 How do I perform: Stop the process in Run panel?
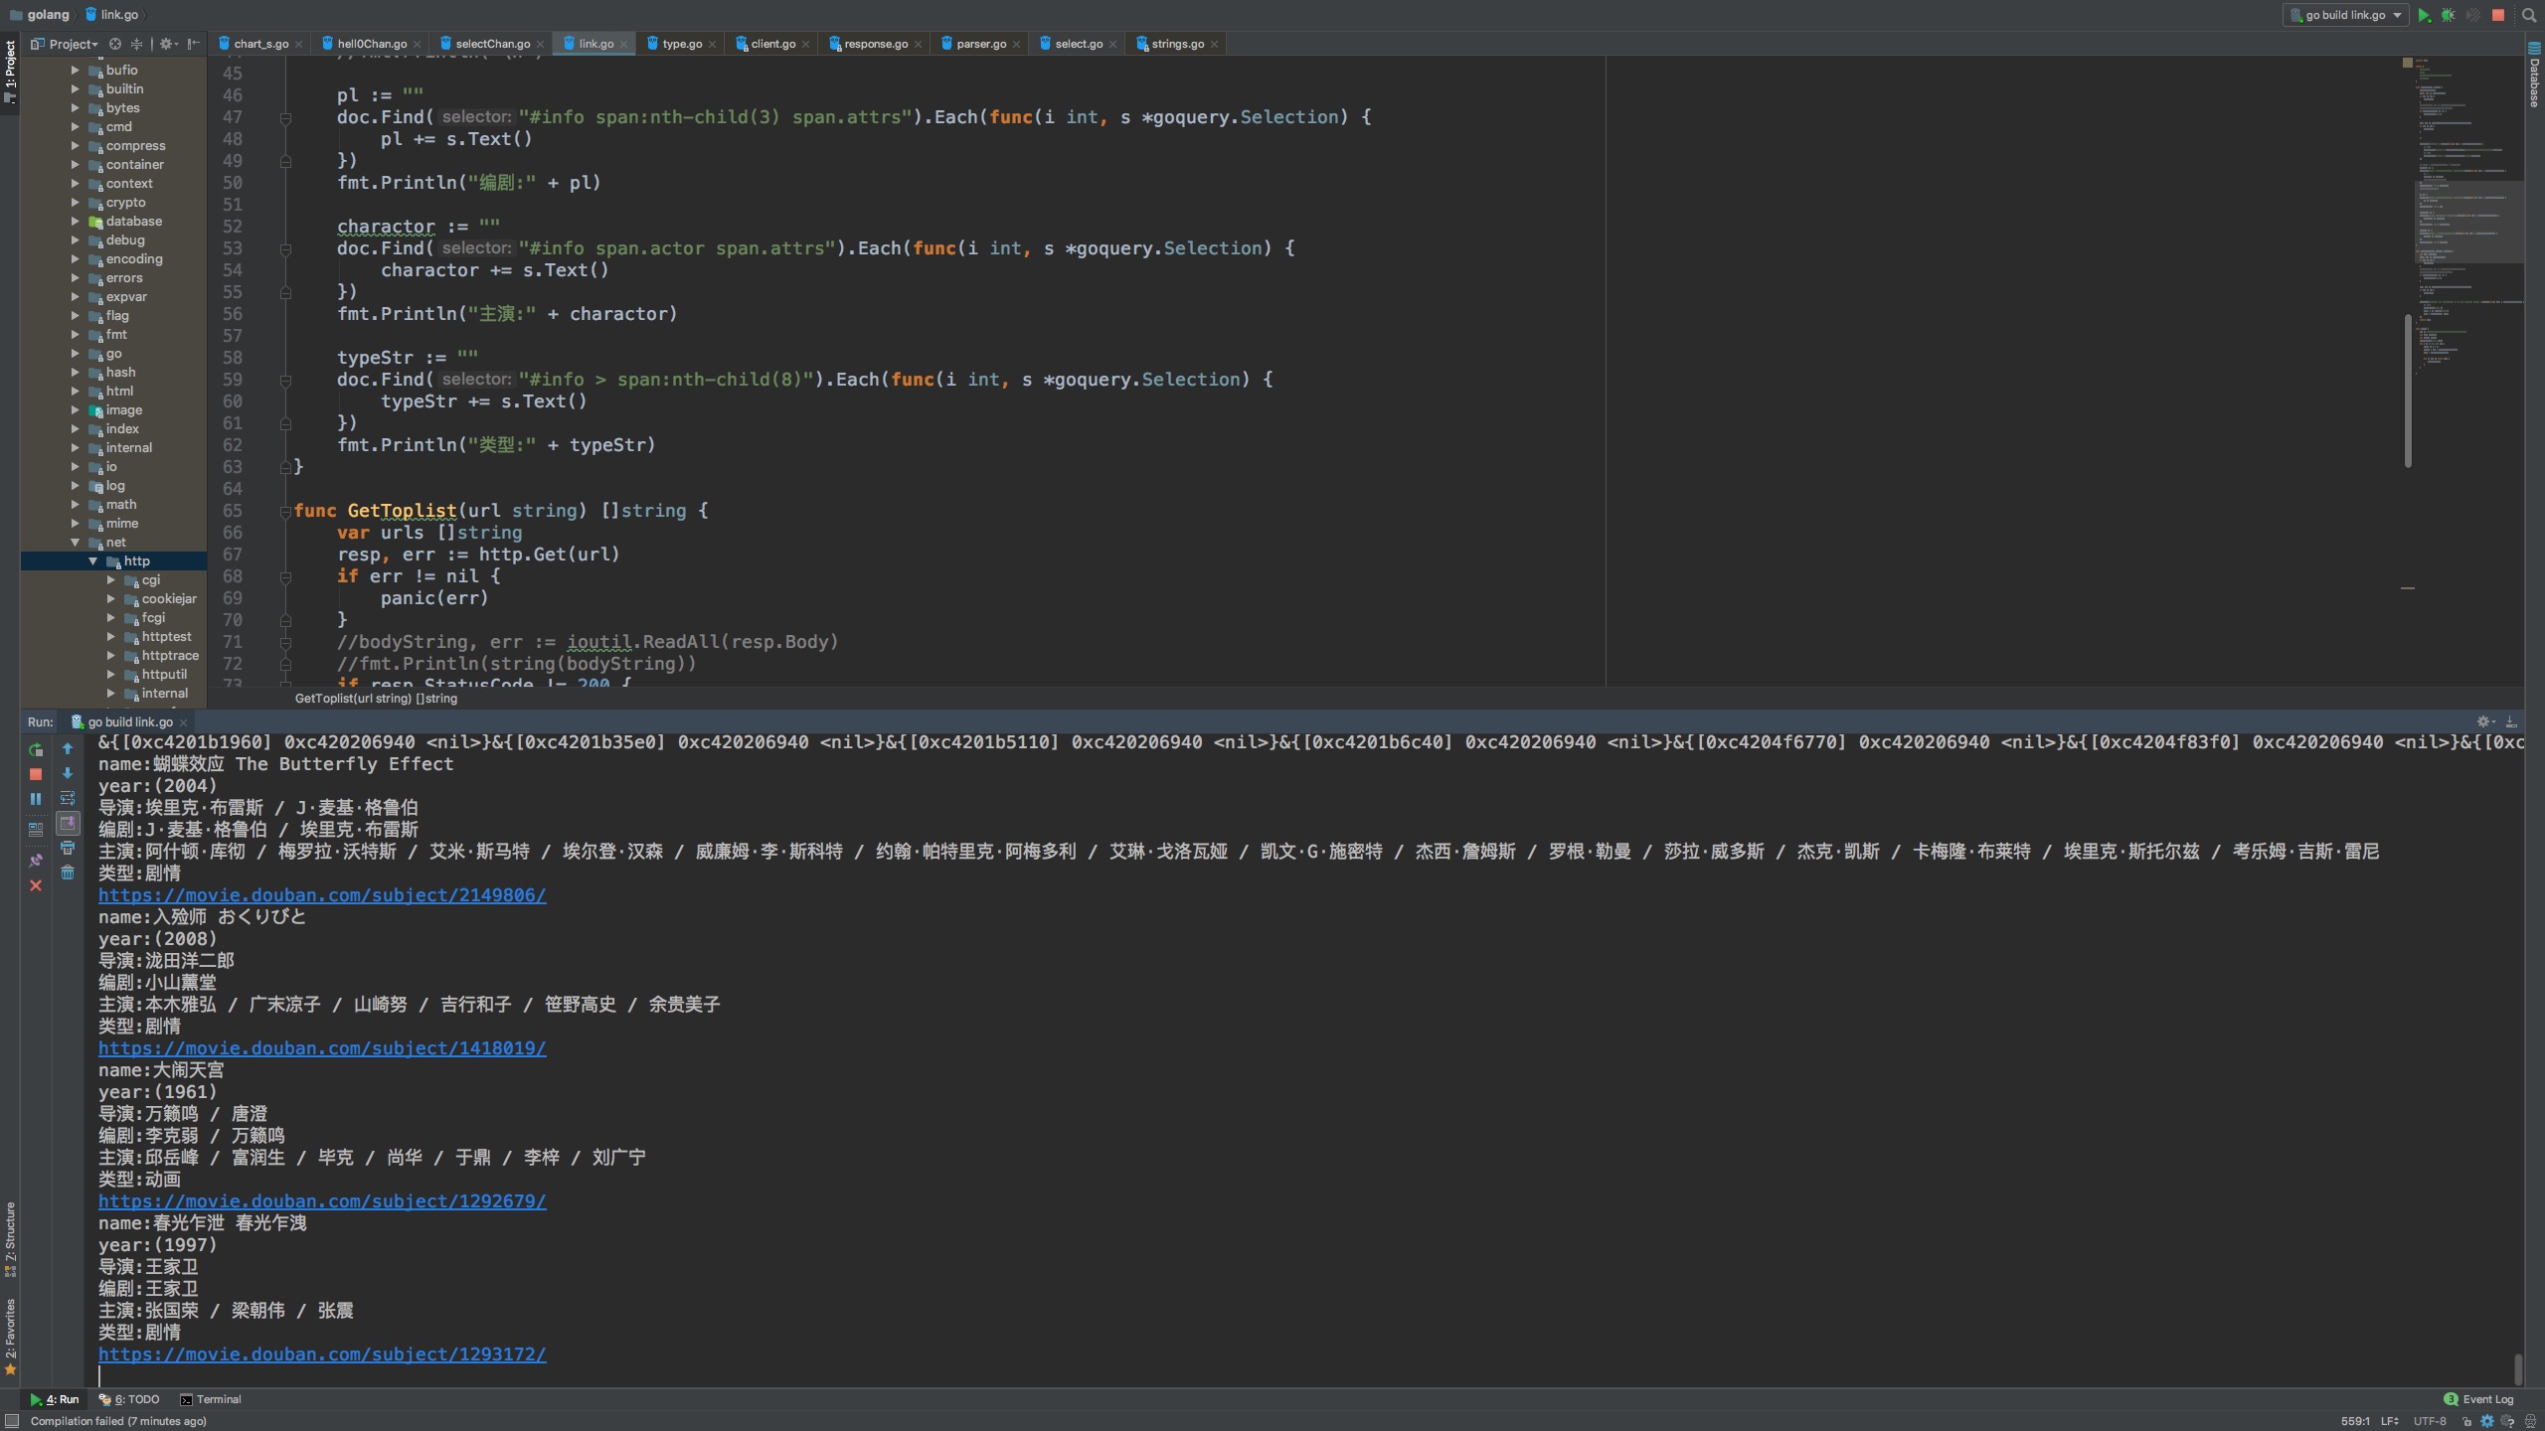point(36,774)
